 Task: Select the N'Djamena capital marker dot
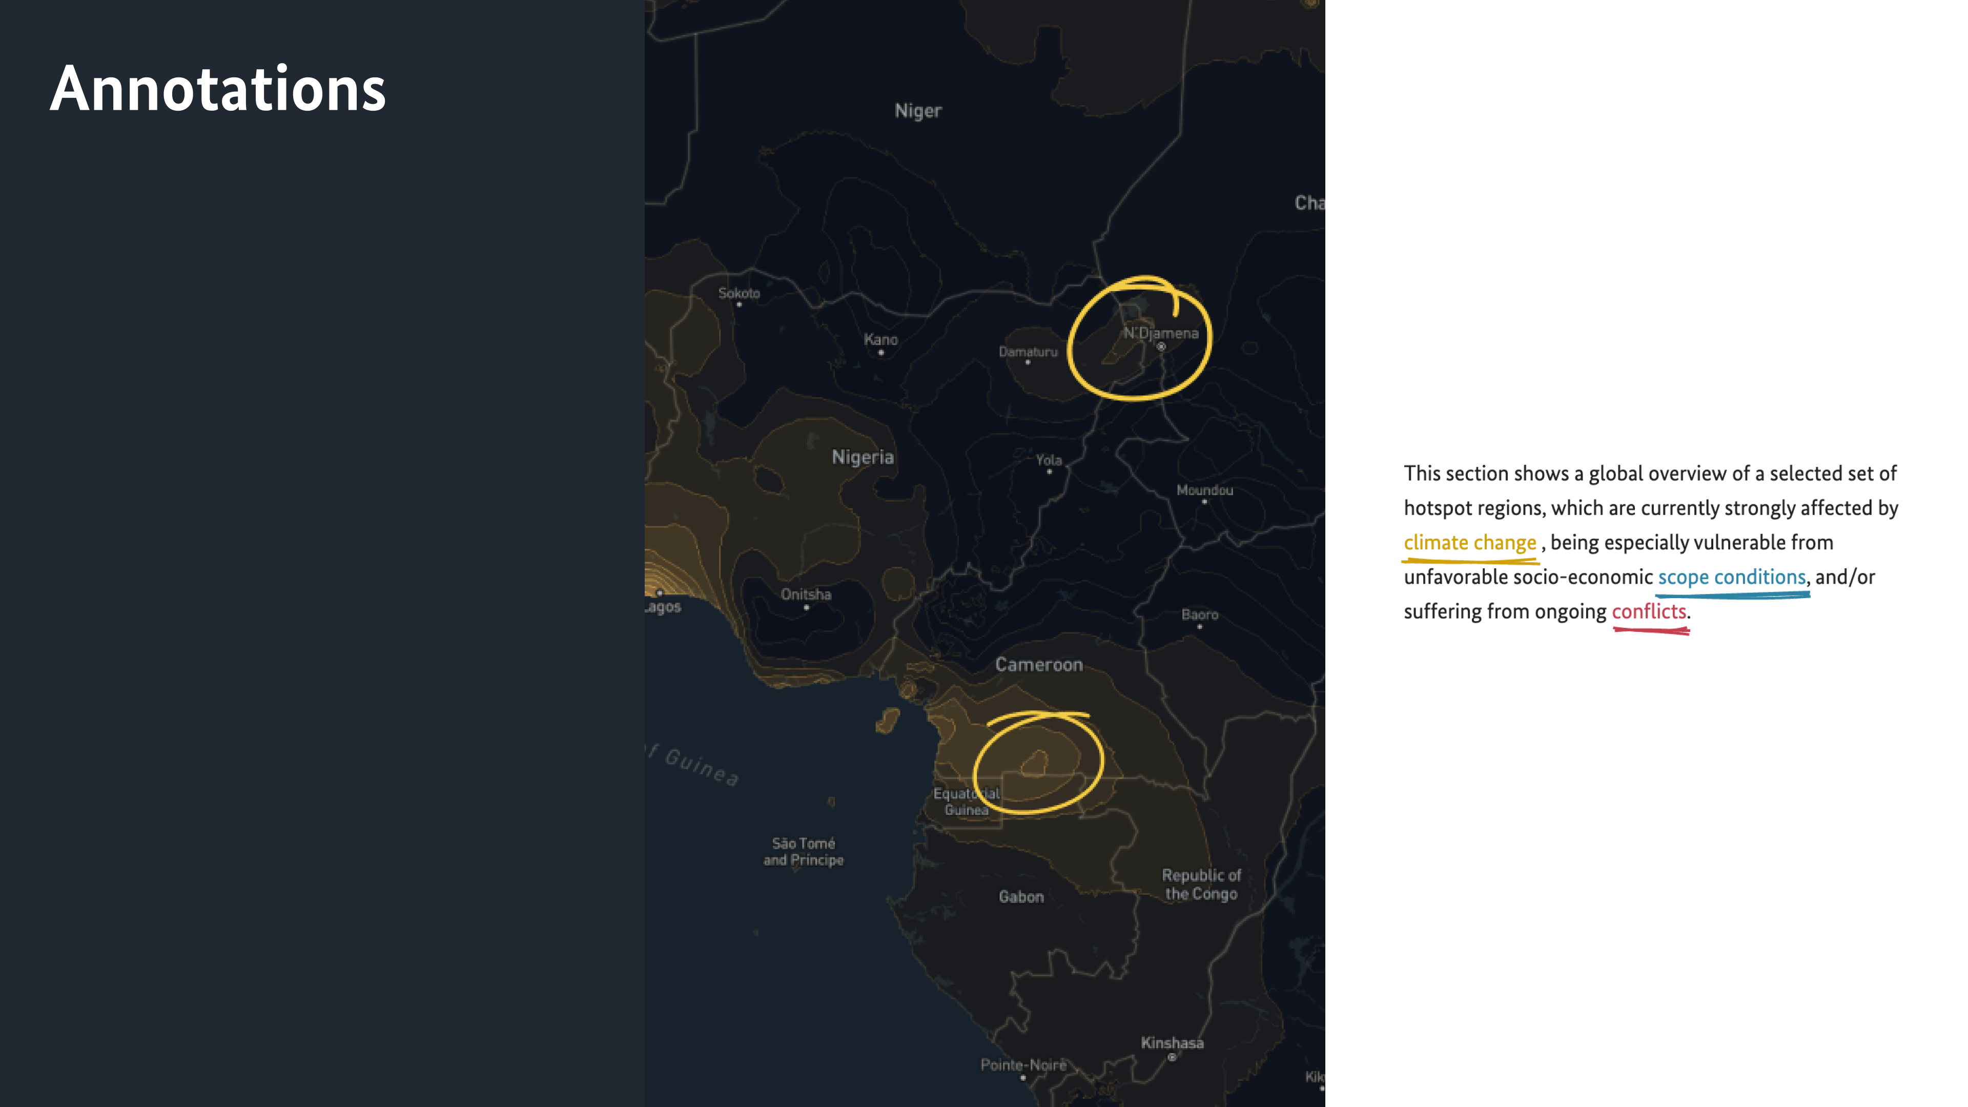point(1160,347)
